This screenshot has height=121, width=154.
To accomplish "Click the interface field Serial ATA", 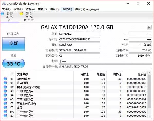I will [x=79, y=45].
